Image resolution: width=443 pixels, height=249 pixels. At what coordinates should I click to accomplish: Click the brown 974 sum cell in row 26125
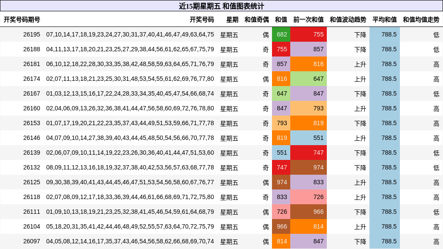[281, 182]
